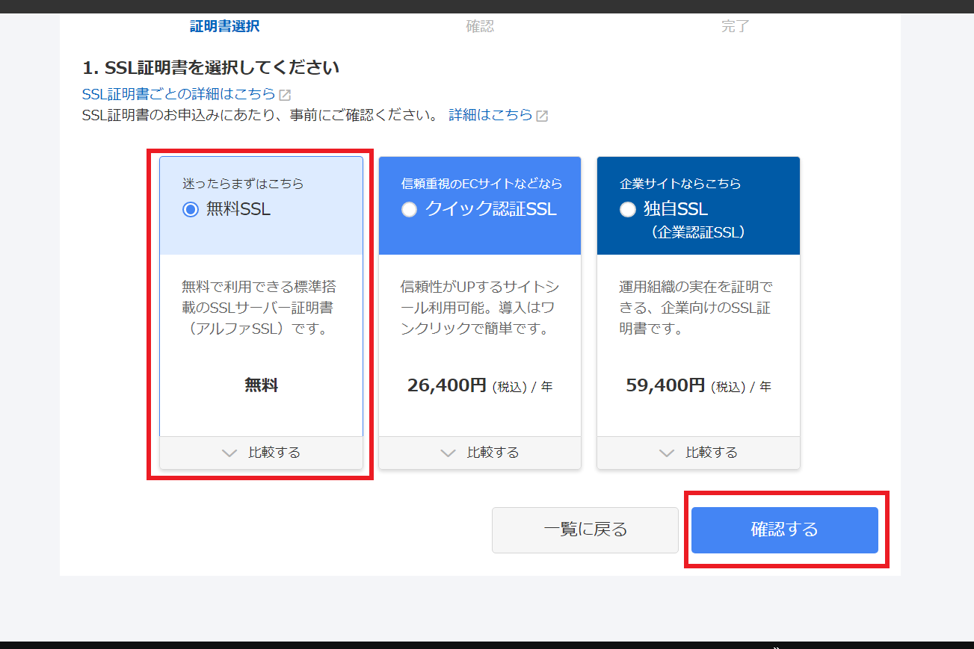Click external-link icon after SSL証明書ごとの詳細はこちら
Image resolution: width=974 pixels, height=649 pixels.
pyautogui.click(x=285, y=96)
